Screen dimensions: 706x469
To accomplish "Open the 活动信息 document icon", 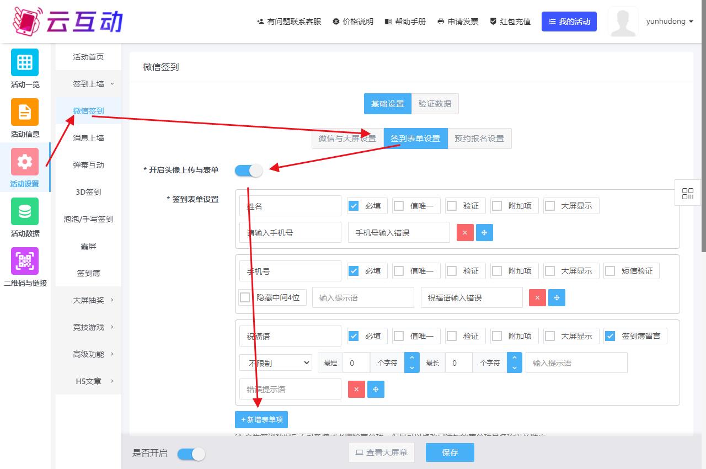I will [25, 112].
